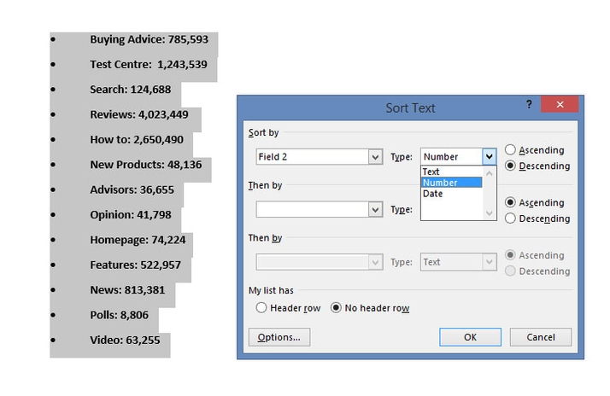Close the Sort Text dialog
The image size is (610, 396).
[560, 104]
